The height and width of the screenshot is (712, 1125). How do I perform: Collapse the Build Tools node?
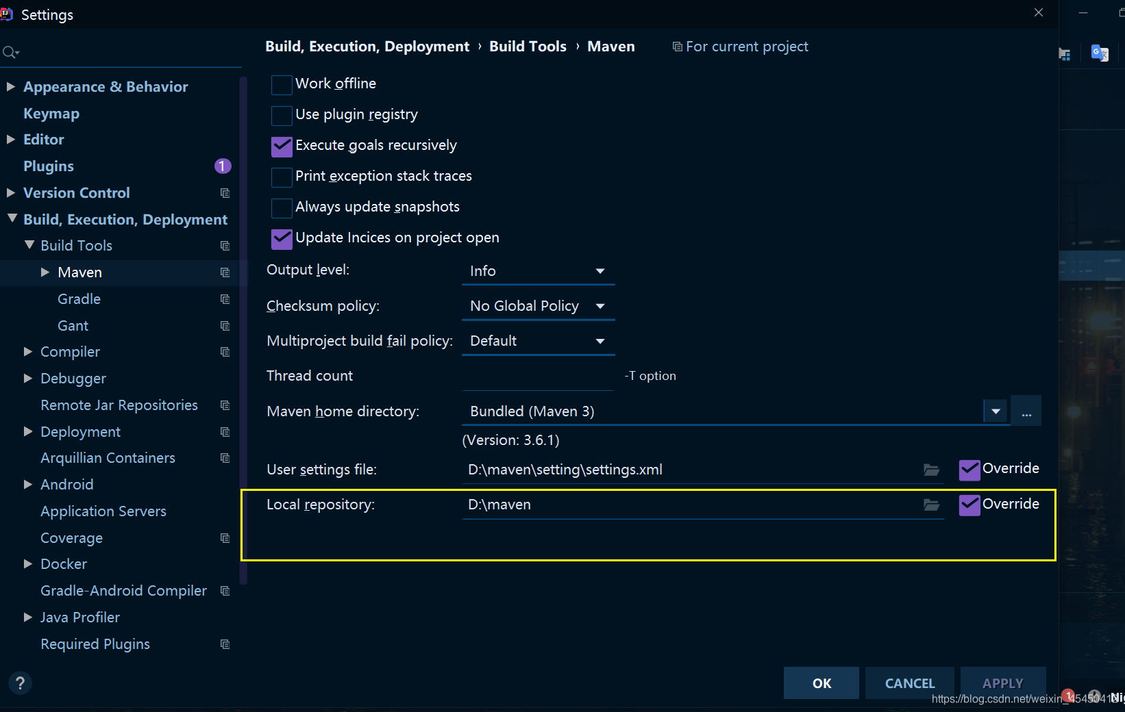[x=29, y=245]
